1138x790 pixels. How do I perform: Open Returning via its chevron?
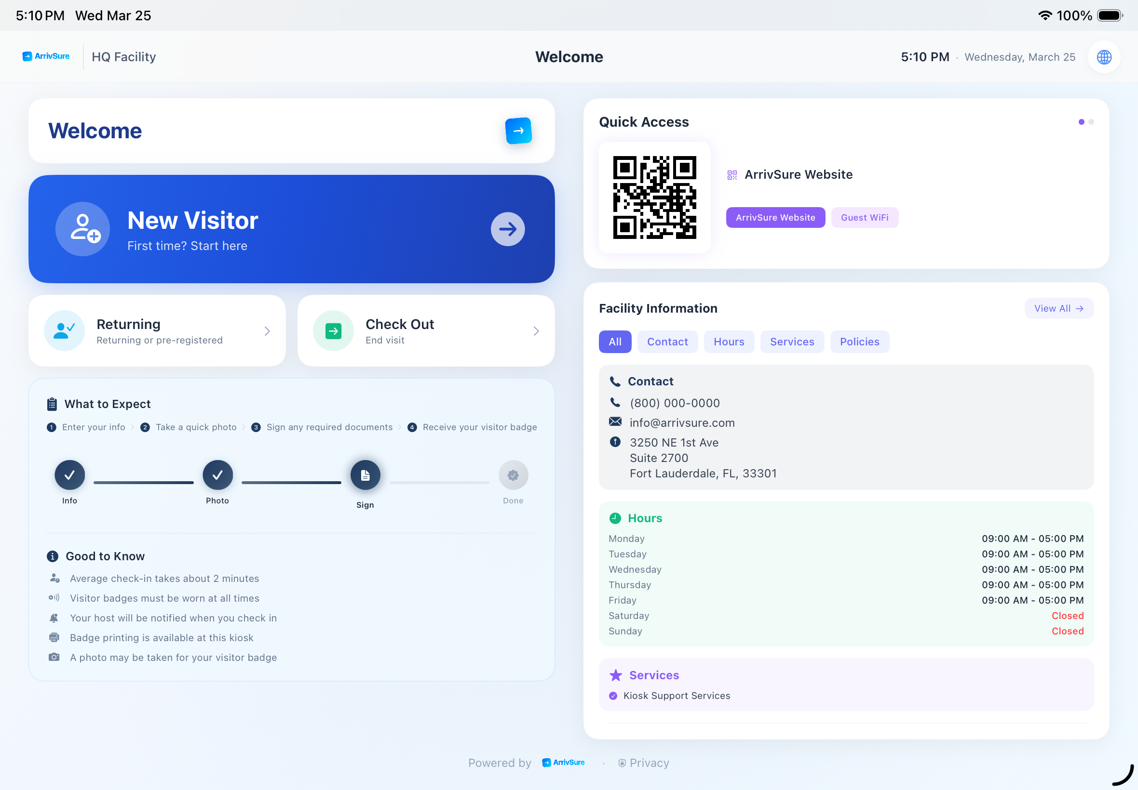267,331
